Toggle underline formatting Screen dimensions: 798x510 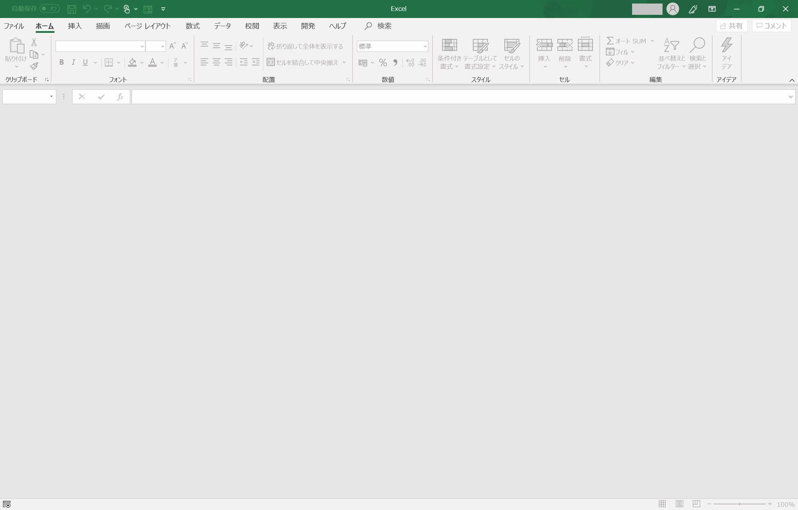(85, 63)
